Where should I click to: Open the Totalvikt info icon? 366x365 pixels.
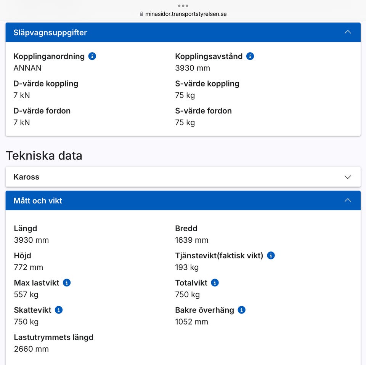click(215, 283)
